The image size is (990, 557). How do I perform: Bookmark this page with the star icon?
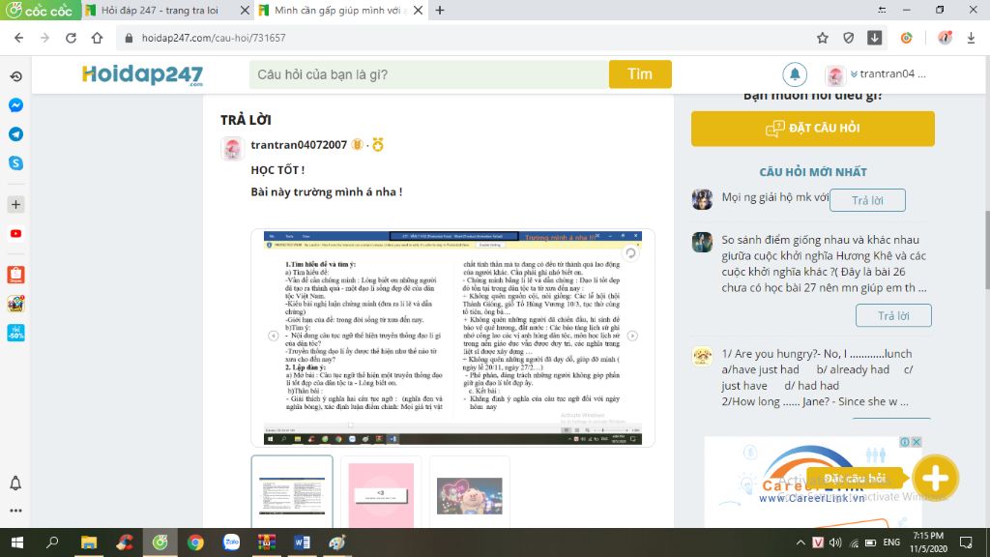(822, 38)
